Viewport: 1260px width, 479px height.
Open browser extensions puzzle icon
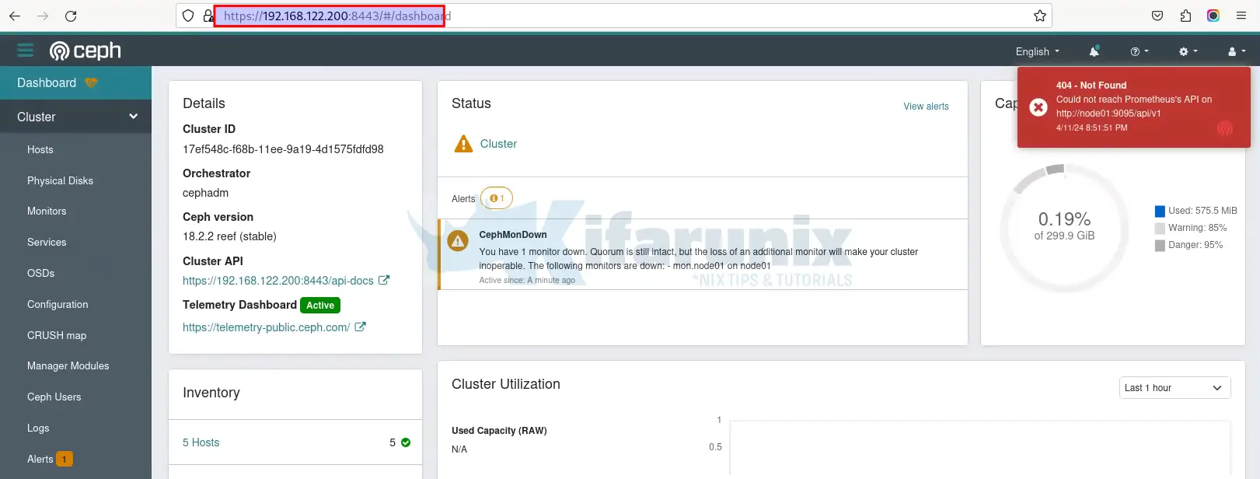click(1185, 16)
